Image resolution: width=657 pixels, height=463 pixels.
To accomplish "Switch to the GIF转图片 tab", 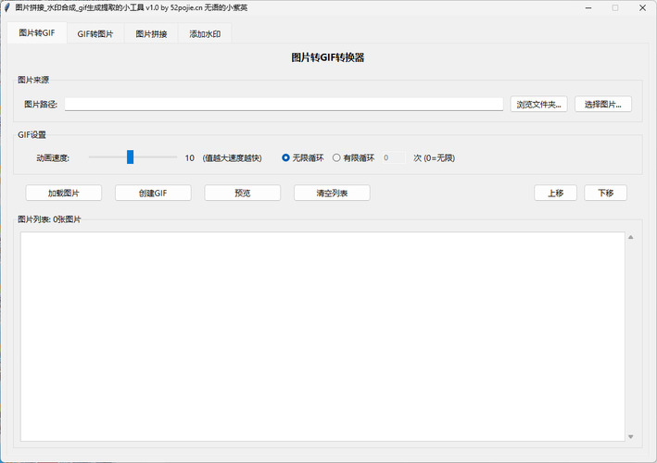I will pyautogui.click(x=96, y=34).
